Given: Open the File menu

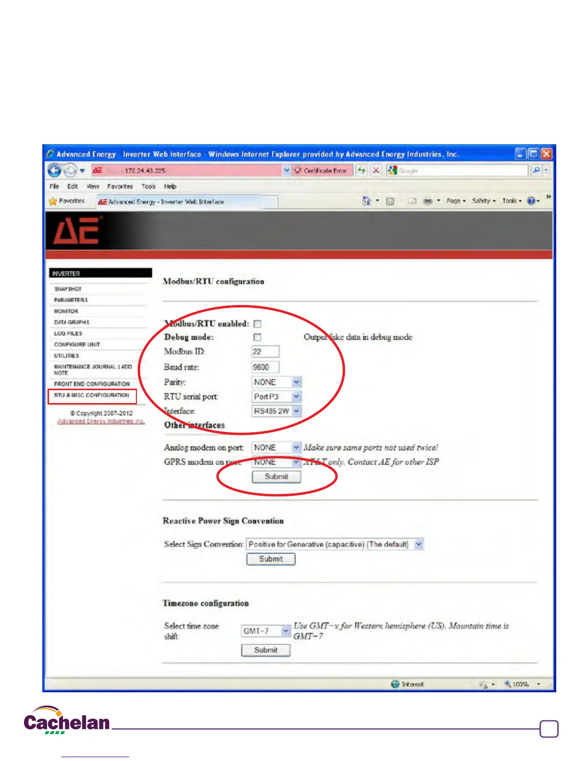Looking at the screenshot, I should tap(54, 186).
